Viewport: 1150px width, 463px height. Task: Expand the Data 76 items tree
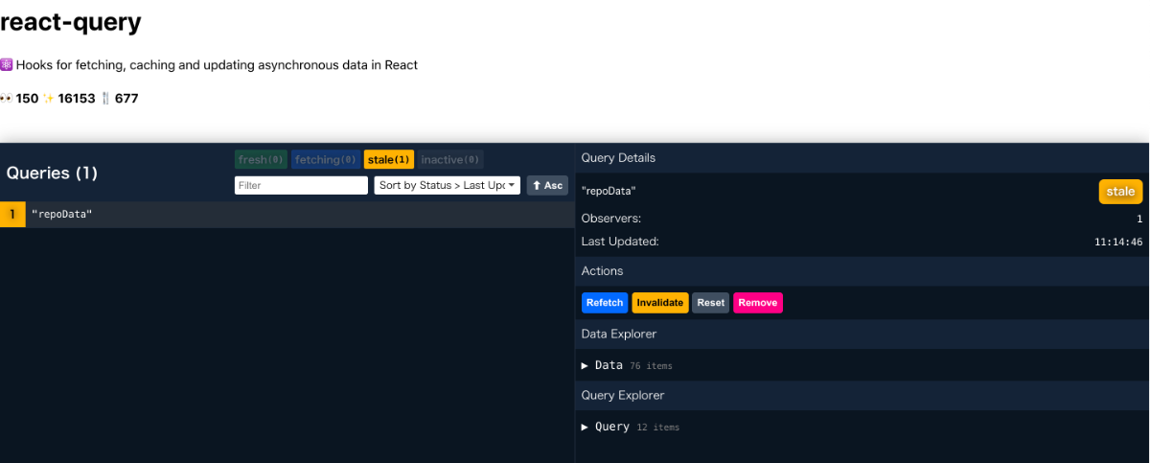point(627,365)
